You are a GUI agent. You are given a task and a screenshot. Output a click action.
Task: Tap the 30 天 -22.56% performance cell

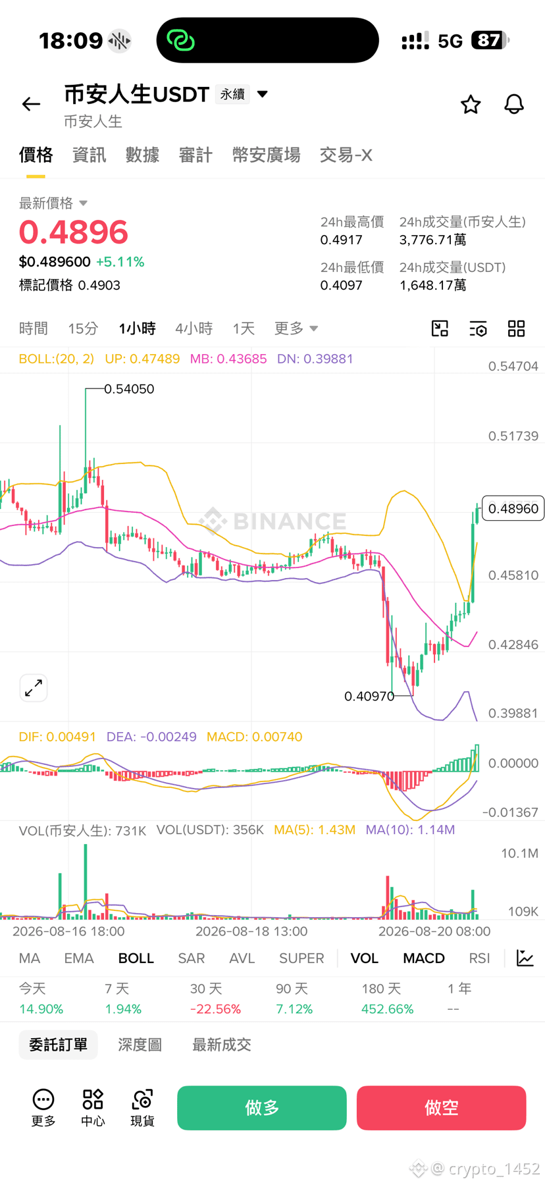coord(215,999)
